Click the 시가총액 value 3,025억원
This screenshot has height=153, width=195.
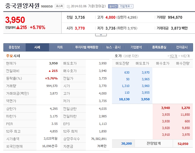50,139
